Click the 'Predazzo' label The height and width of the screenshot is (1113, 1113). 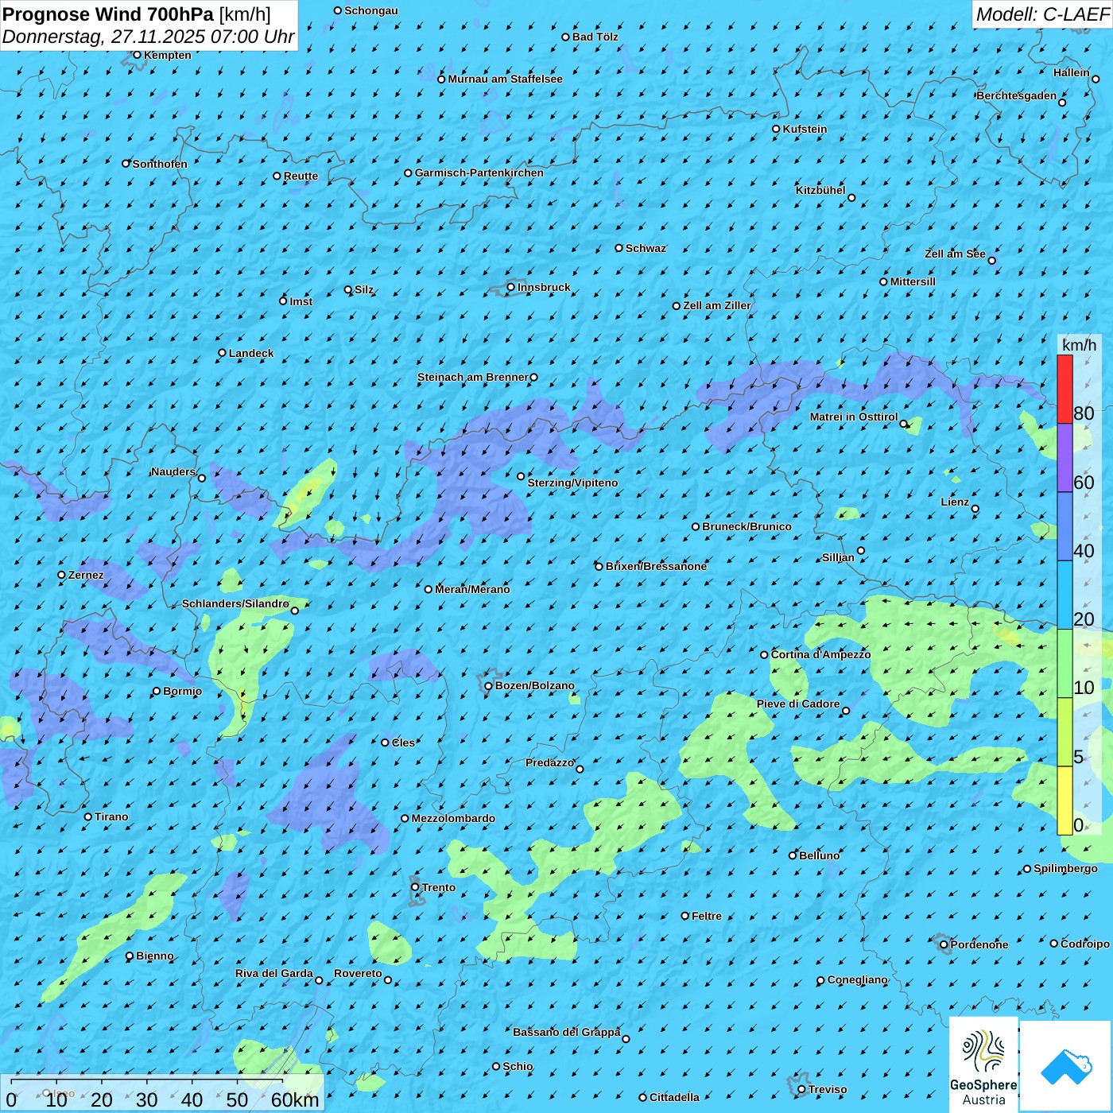(x=549, y=762)
